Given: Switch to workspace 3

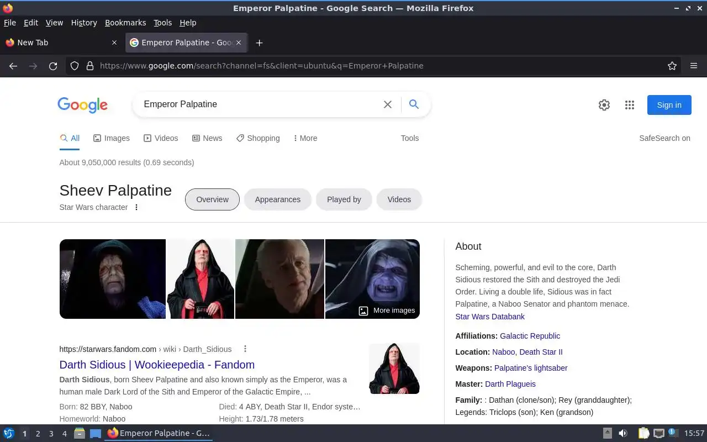Looking at the screenshot, I should pyautogui.click(x=51, y=434).
